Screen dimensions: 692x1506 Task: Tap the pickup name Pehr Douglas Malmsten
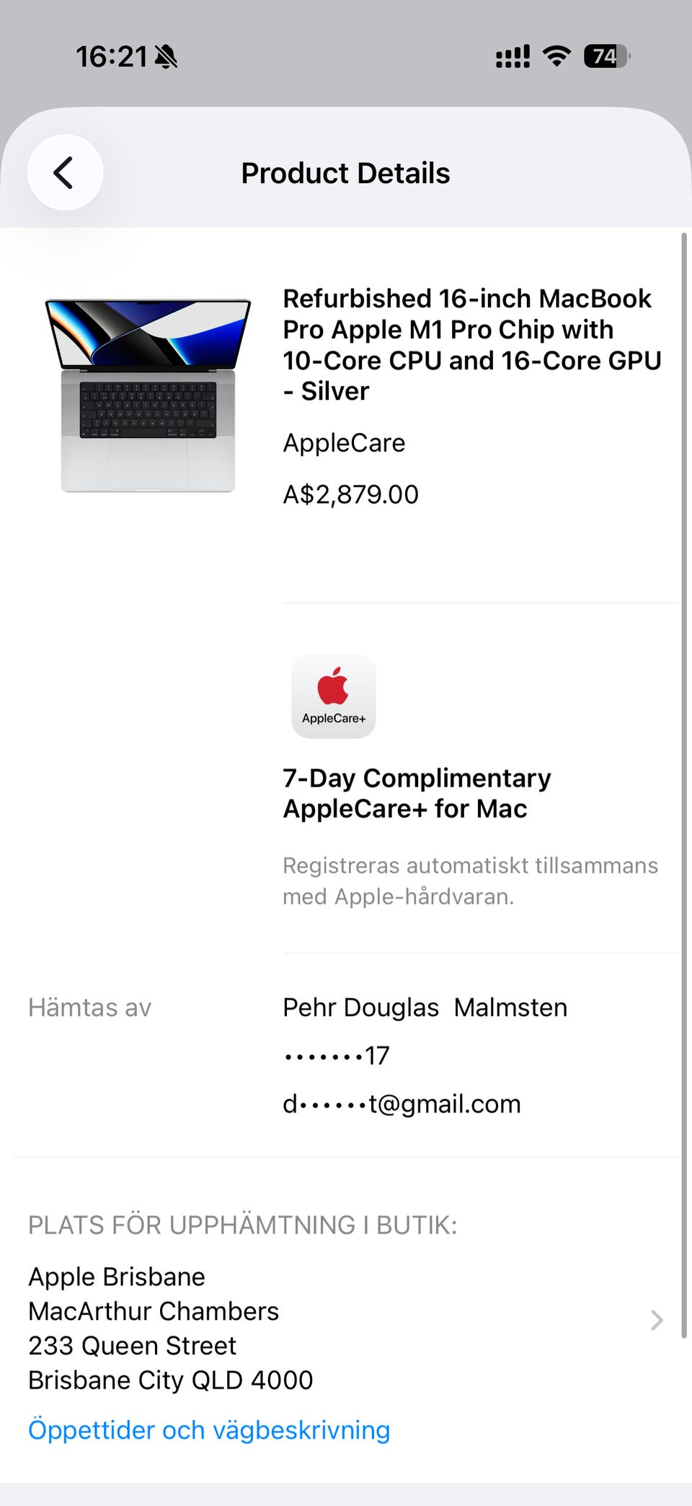click(425, 1007)
